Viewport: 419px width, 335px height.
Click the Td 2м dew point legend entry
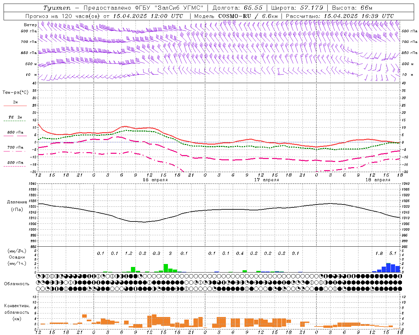pyautogui.click(x=15, y=117)
